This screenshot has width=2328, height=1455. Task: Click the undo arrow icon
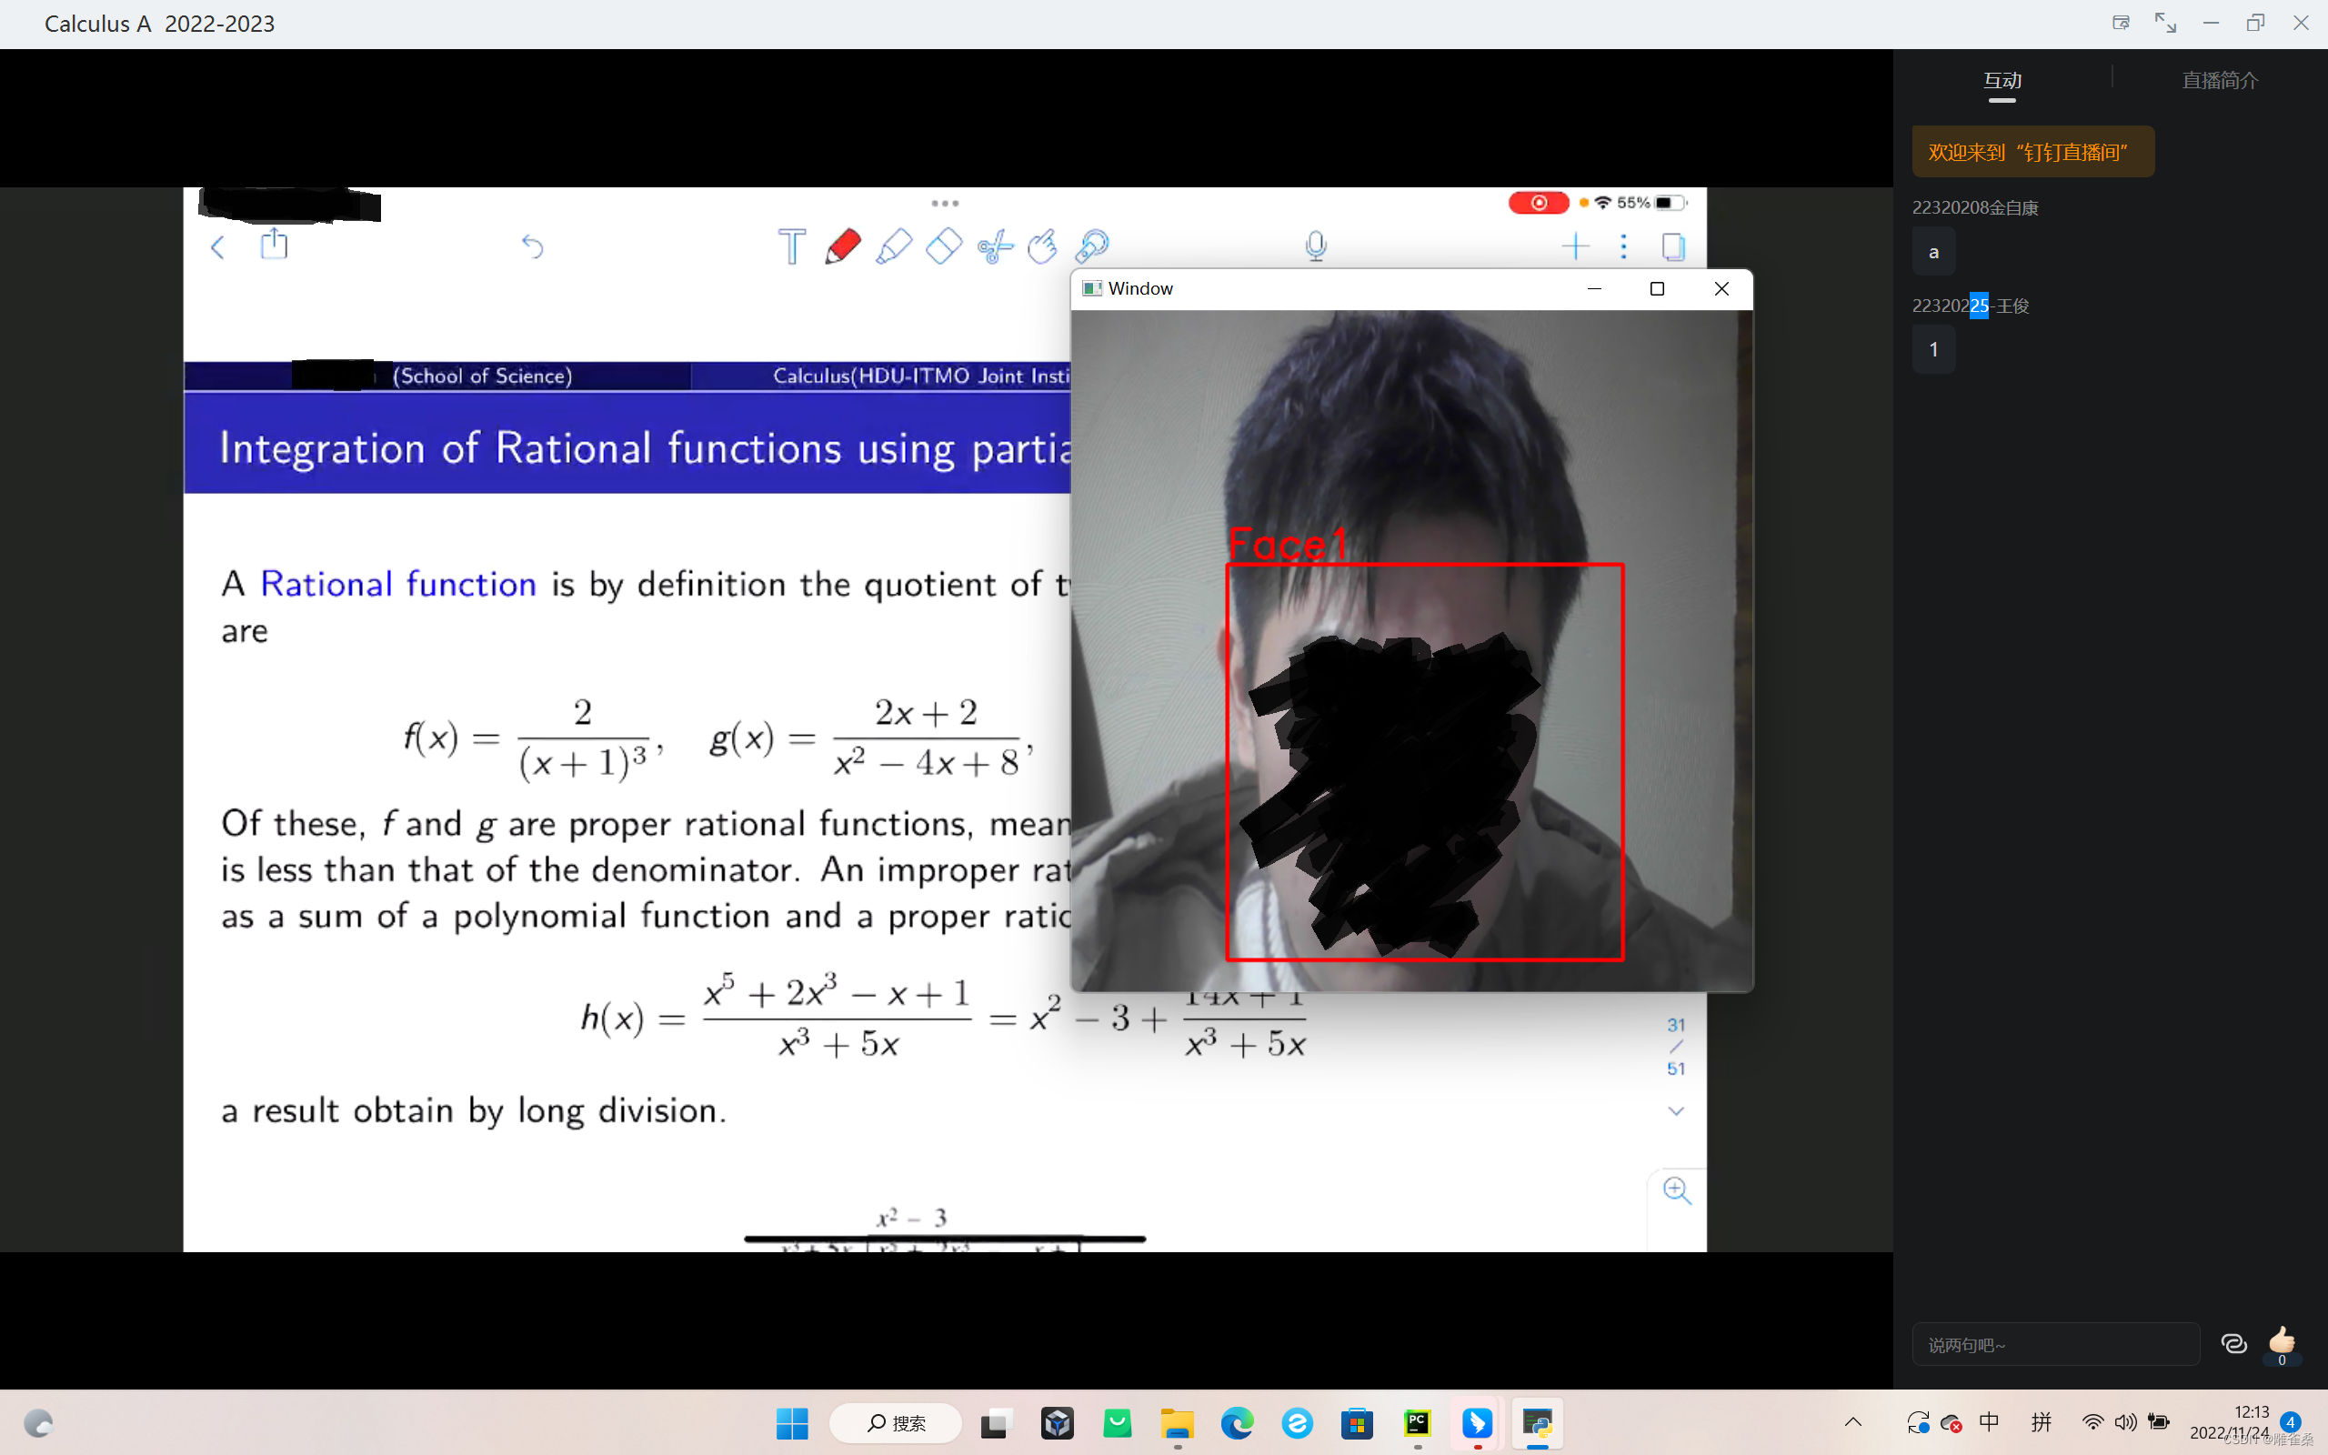coord(532,247)
